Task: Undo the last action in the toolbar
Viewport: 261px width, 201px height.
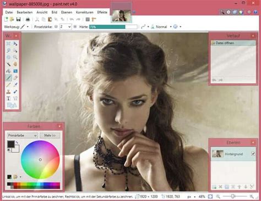Action: [x=72, y=19]
